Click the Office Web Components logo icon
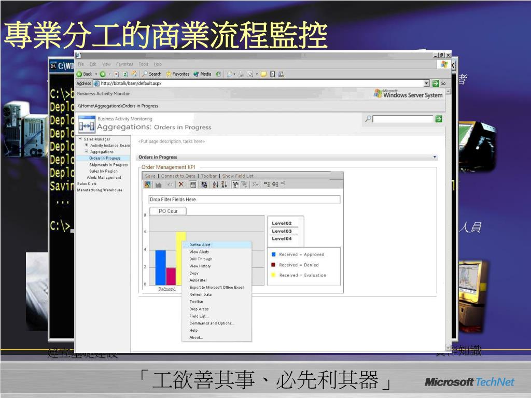The height and width of the screenshot is (398, 531). click(x=147, y=184)
